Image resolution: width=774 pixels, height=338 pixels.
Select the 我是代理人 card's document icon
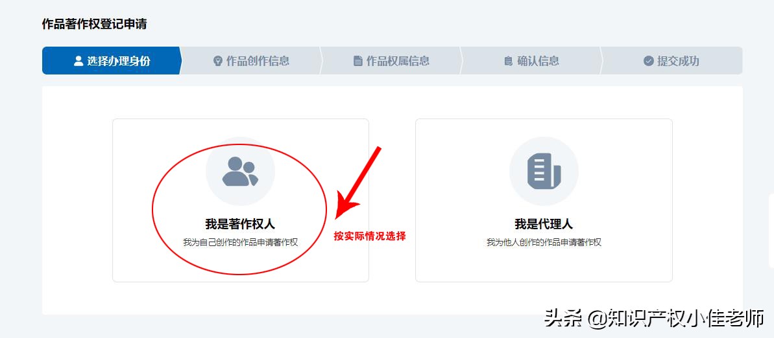(x=544, y=171)
